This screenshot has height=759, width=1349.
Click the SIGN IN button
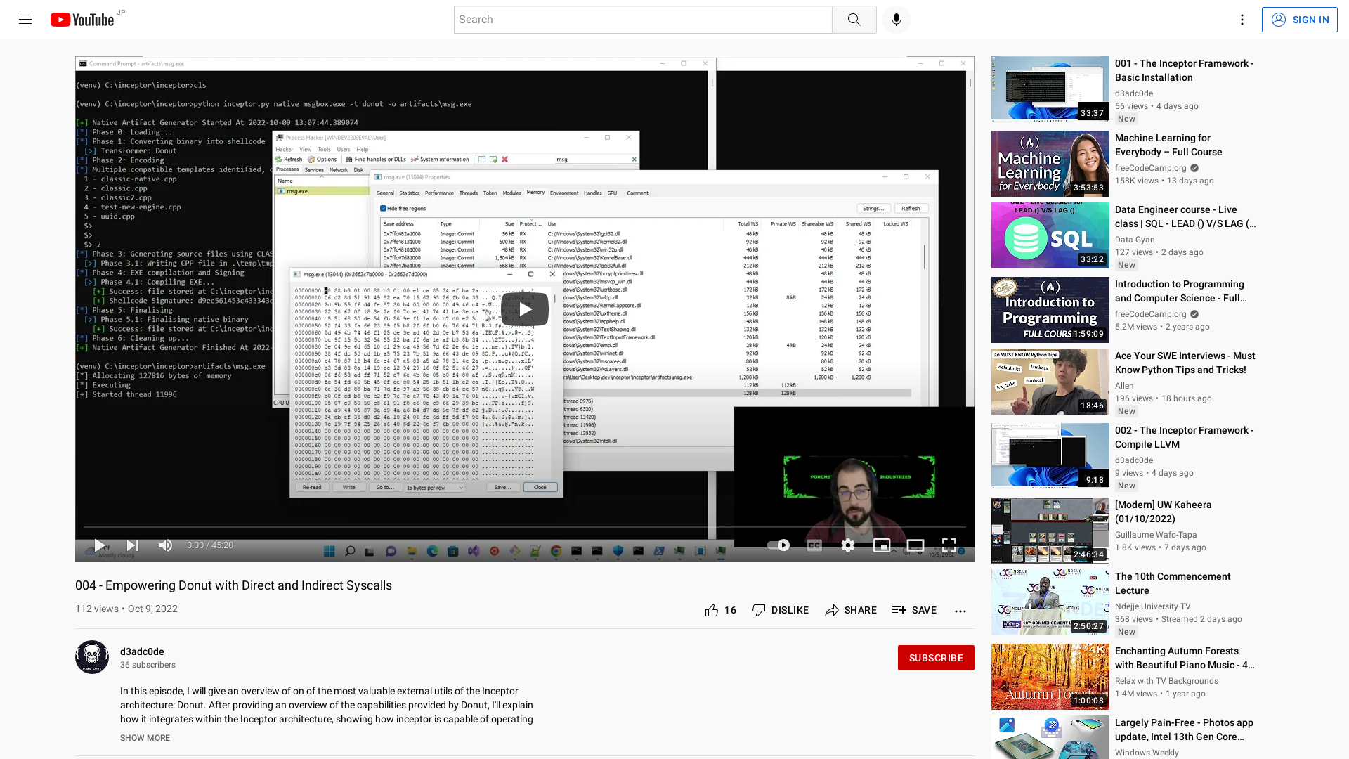pyautogui.click(x=1299, y=19)
